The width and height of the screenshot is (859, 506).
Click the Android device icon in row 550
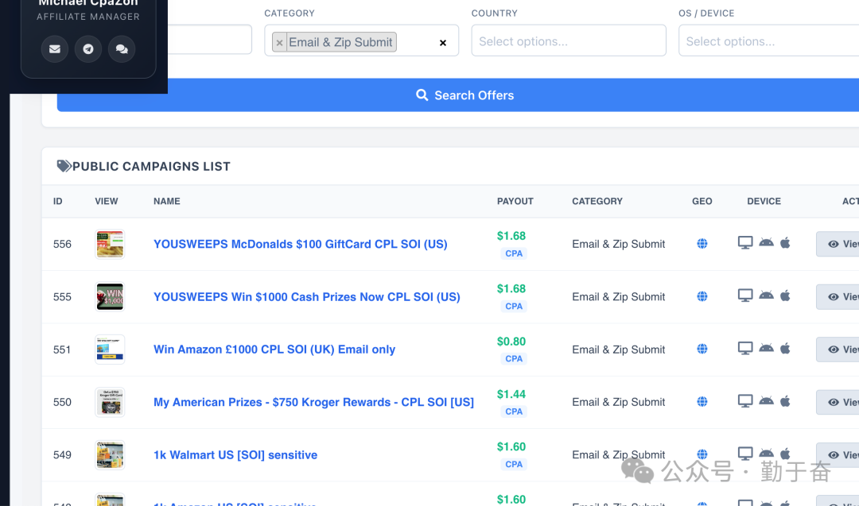(766, 401)
